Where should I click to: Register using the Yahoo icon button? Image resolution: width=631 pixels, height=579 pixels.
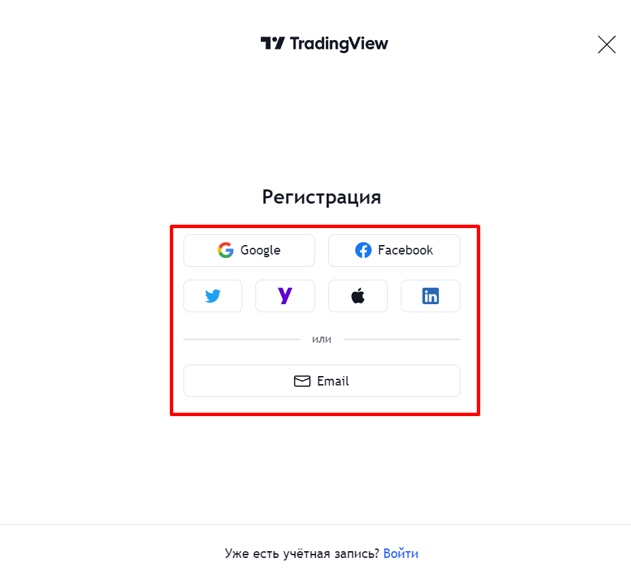pos(285,296)
